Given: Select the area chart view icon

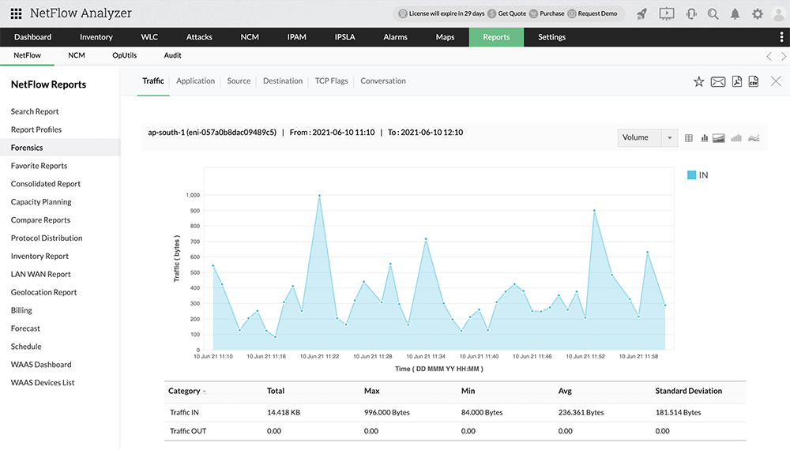Looking at the screenshot, I should (719, 138).
